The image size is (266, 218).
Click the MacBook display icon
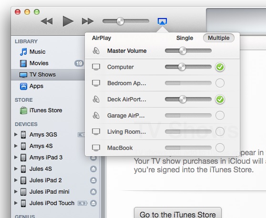pos(96,148)
